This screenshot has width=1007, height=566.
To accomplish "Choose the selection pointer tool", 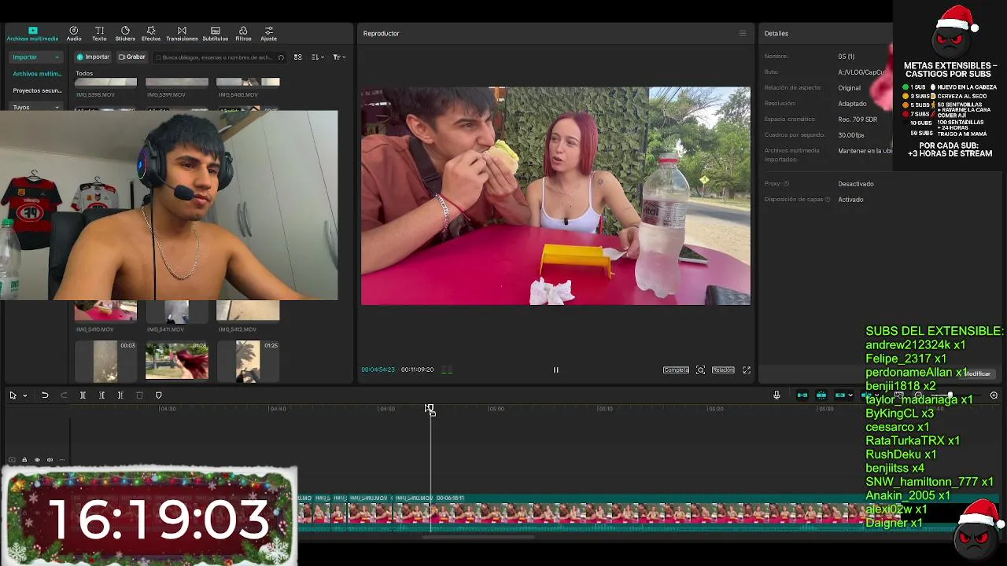I will pos(13,395).
